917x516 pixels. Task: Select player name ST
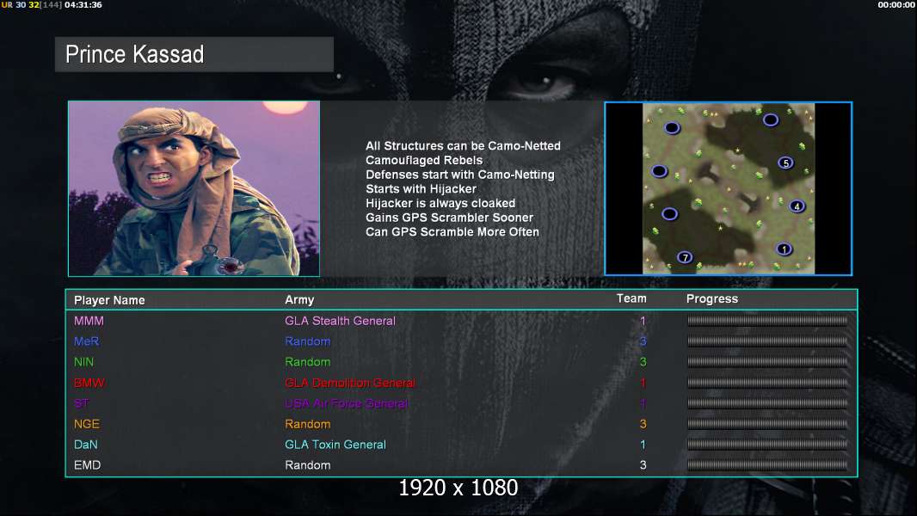(81, 403)
